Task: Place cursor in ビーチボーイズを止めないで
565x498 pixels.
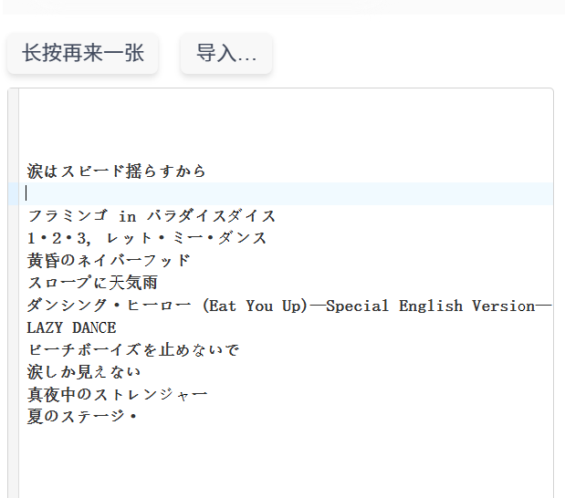Action: 133,350
